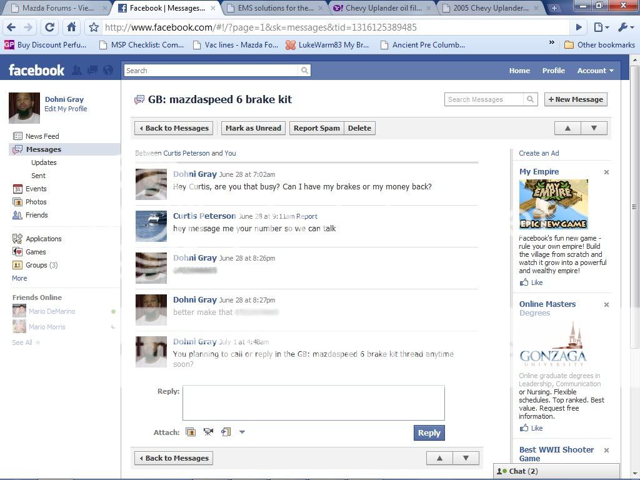Open the LukeWarm83 bookmark
This screenshot has width=640, height=480.
click(327, 45)
